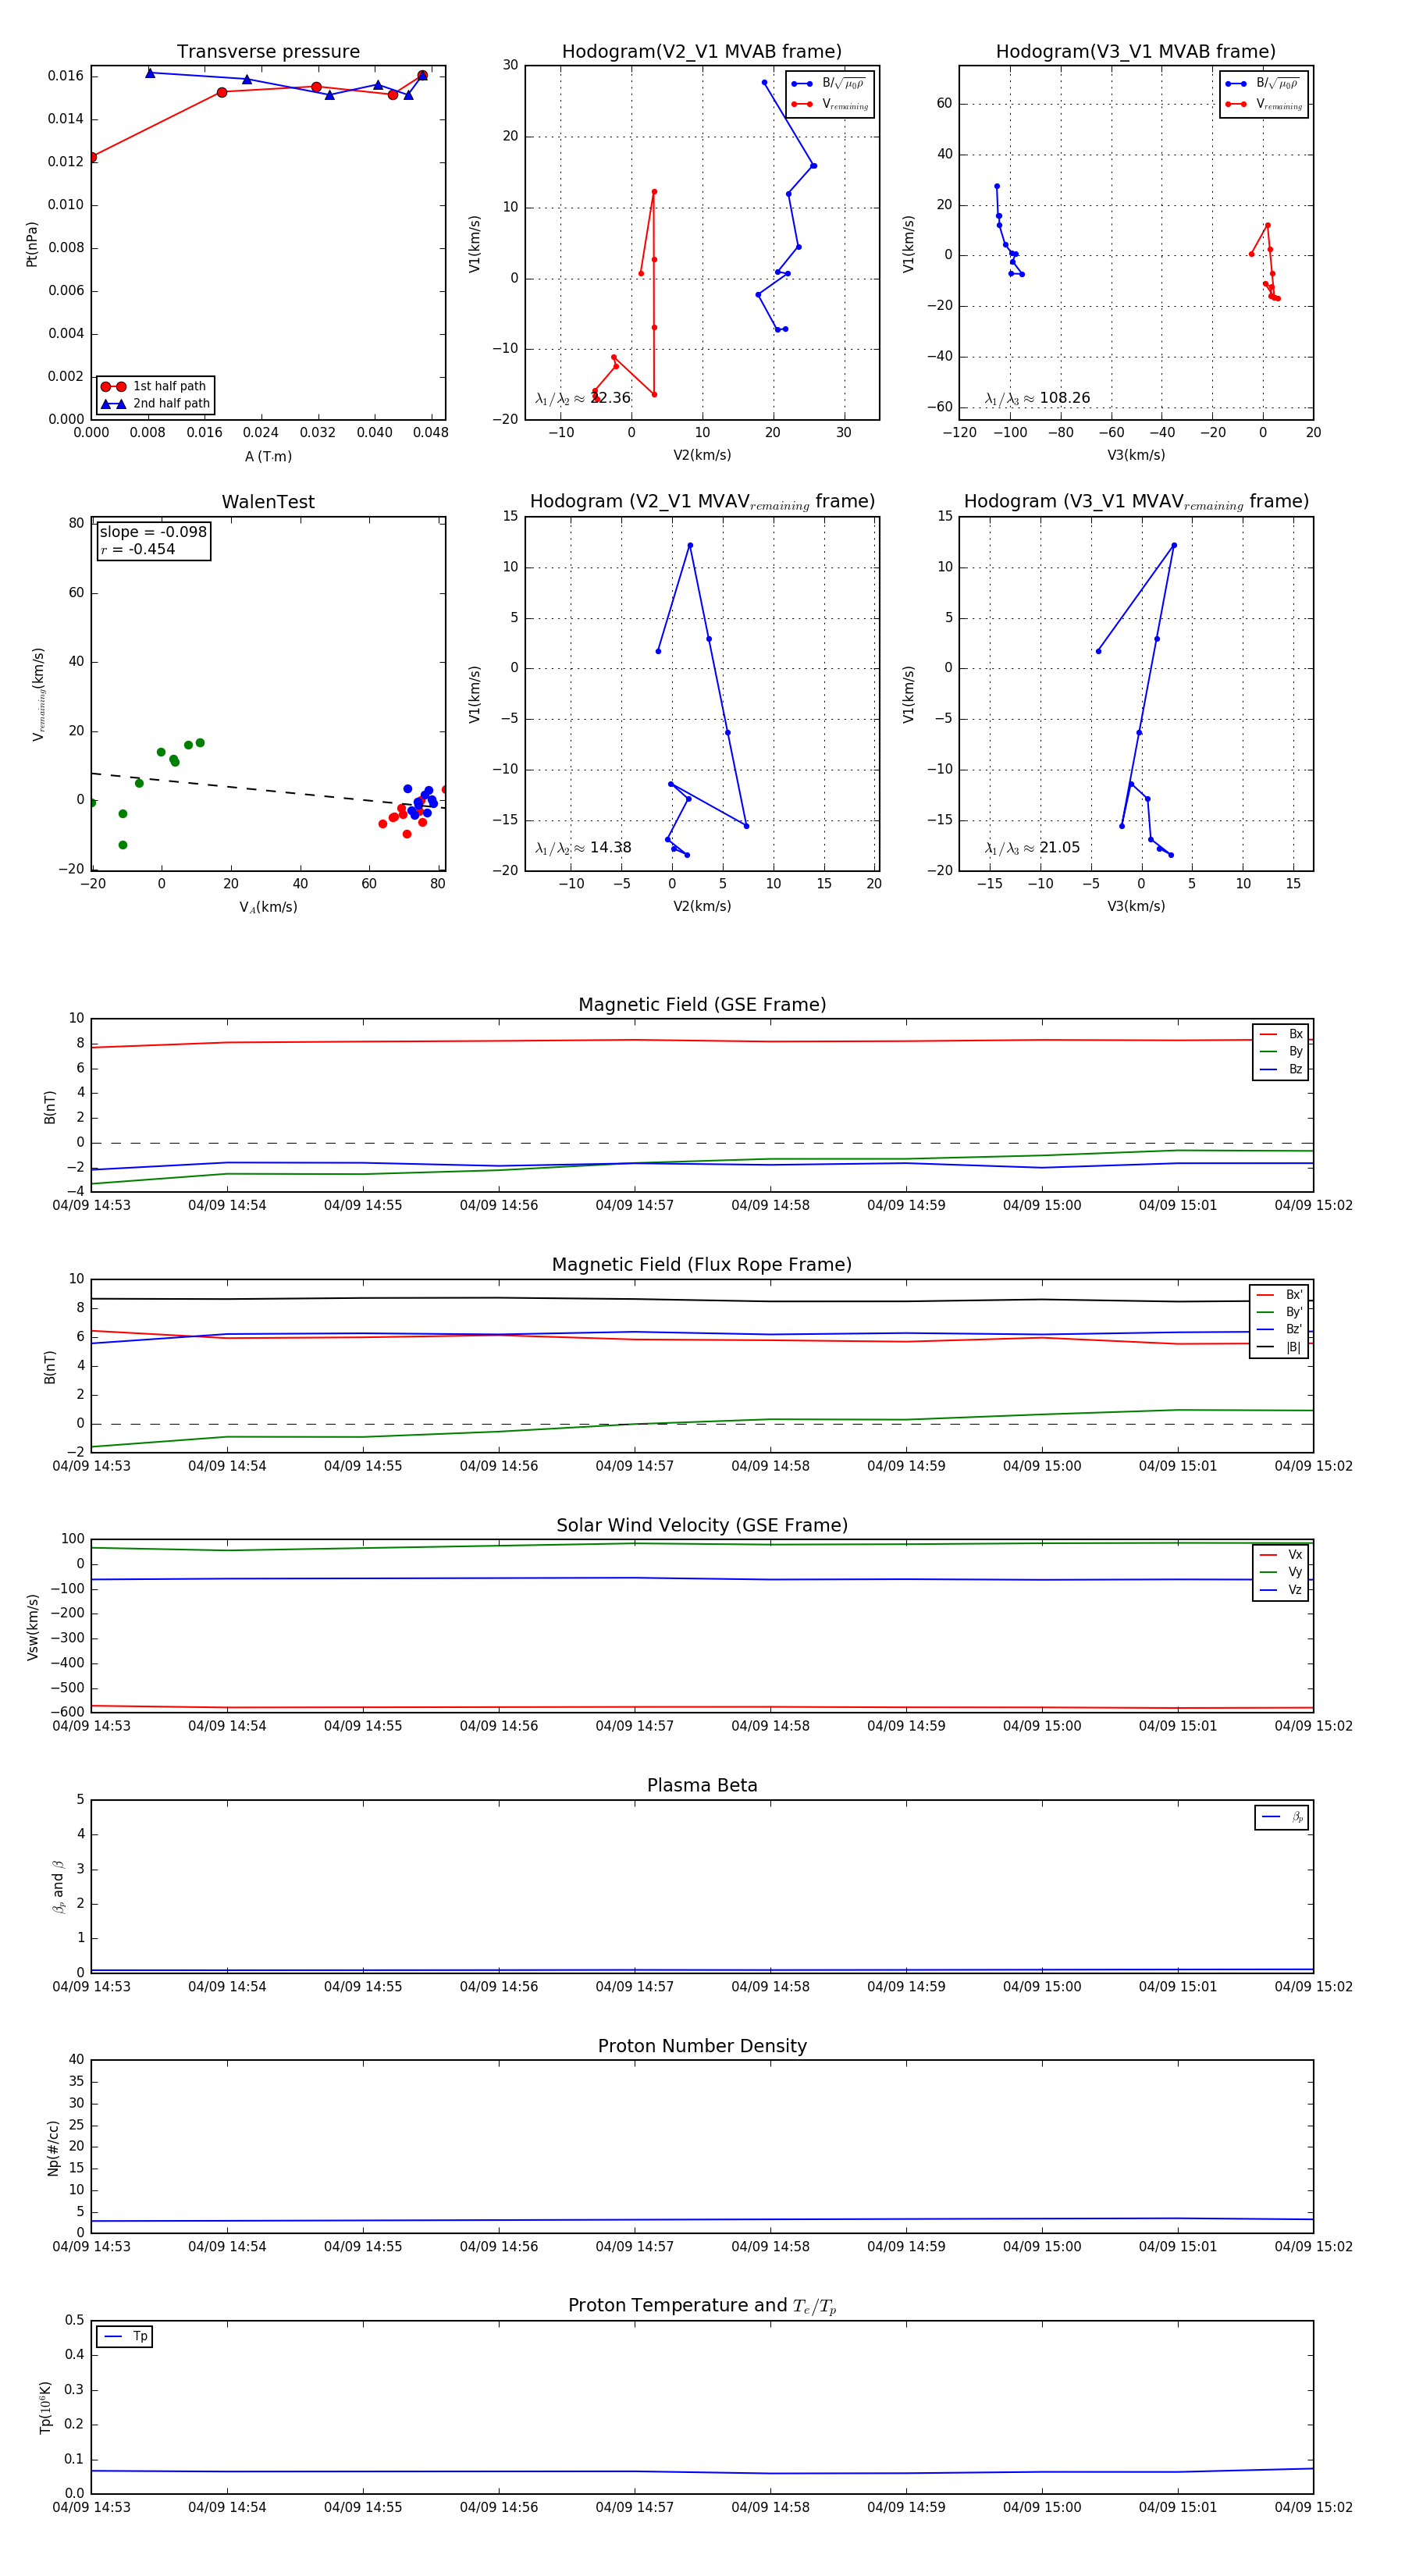This screenshot has height=2576, width=1405.
Task: Click the 'Magnetic Field (GSE Frame)' title
Action: coord(702,1005)
